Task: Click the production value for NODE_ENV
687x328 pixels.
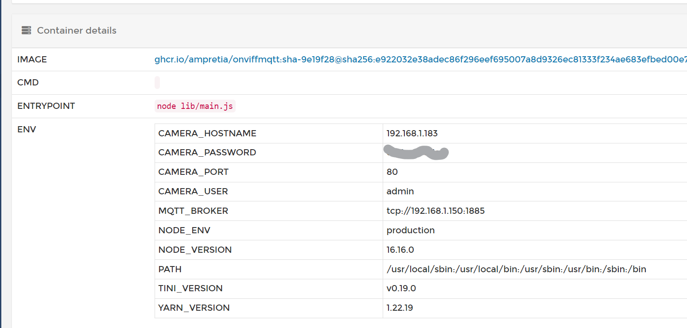Action: 411,230
